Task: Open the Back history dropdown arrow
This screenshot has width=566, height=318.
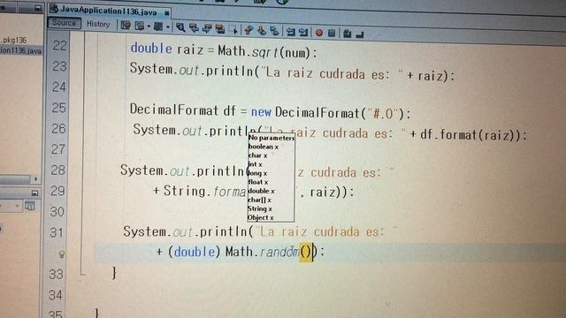Action: pos(149,26)
